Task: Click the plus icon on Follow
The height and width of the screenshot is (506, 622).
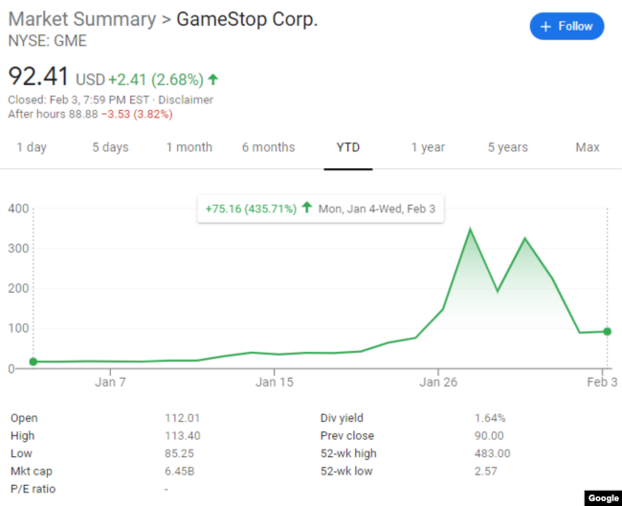Action: coord(546,27)
